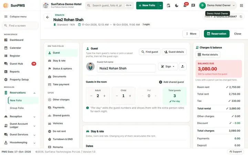The height and width of the screenshot is (155, 248).
Task: Edit Other charges pencil icon
Action: (232, 116)
